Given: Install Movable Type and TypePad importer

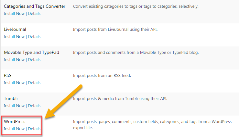Looking at the screenshot, I should 14,59.
